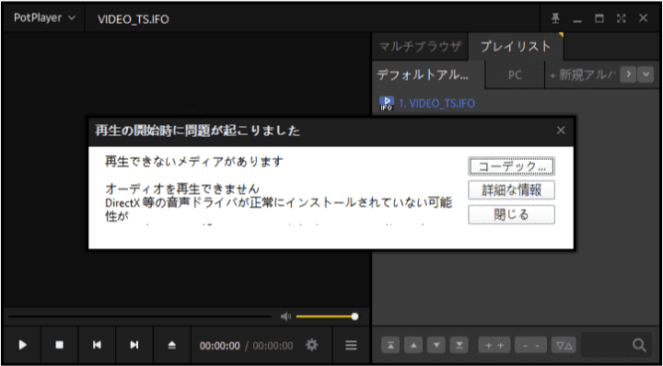Screen dimensions: 663x366
Task: Click the yellow volume slider
Action: (x=326, y=316)
